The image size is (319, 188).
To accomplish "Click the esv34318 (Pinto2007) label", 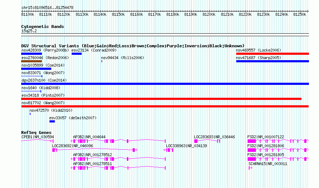I will click(x=43, y=95).
